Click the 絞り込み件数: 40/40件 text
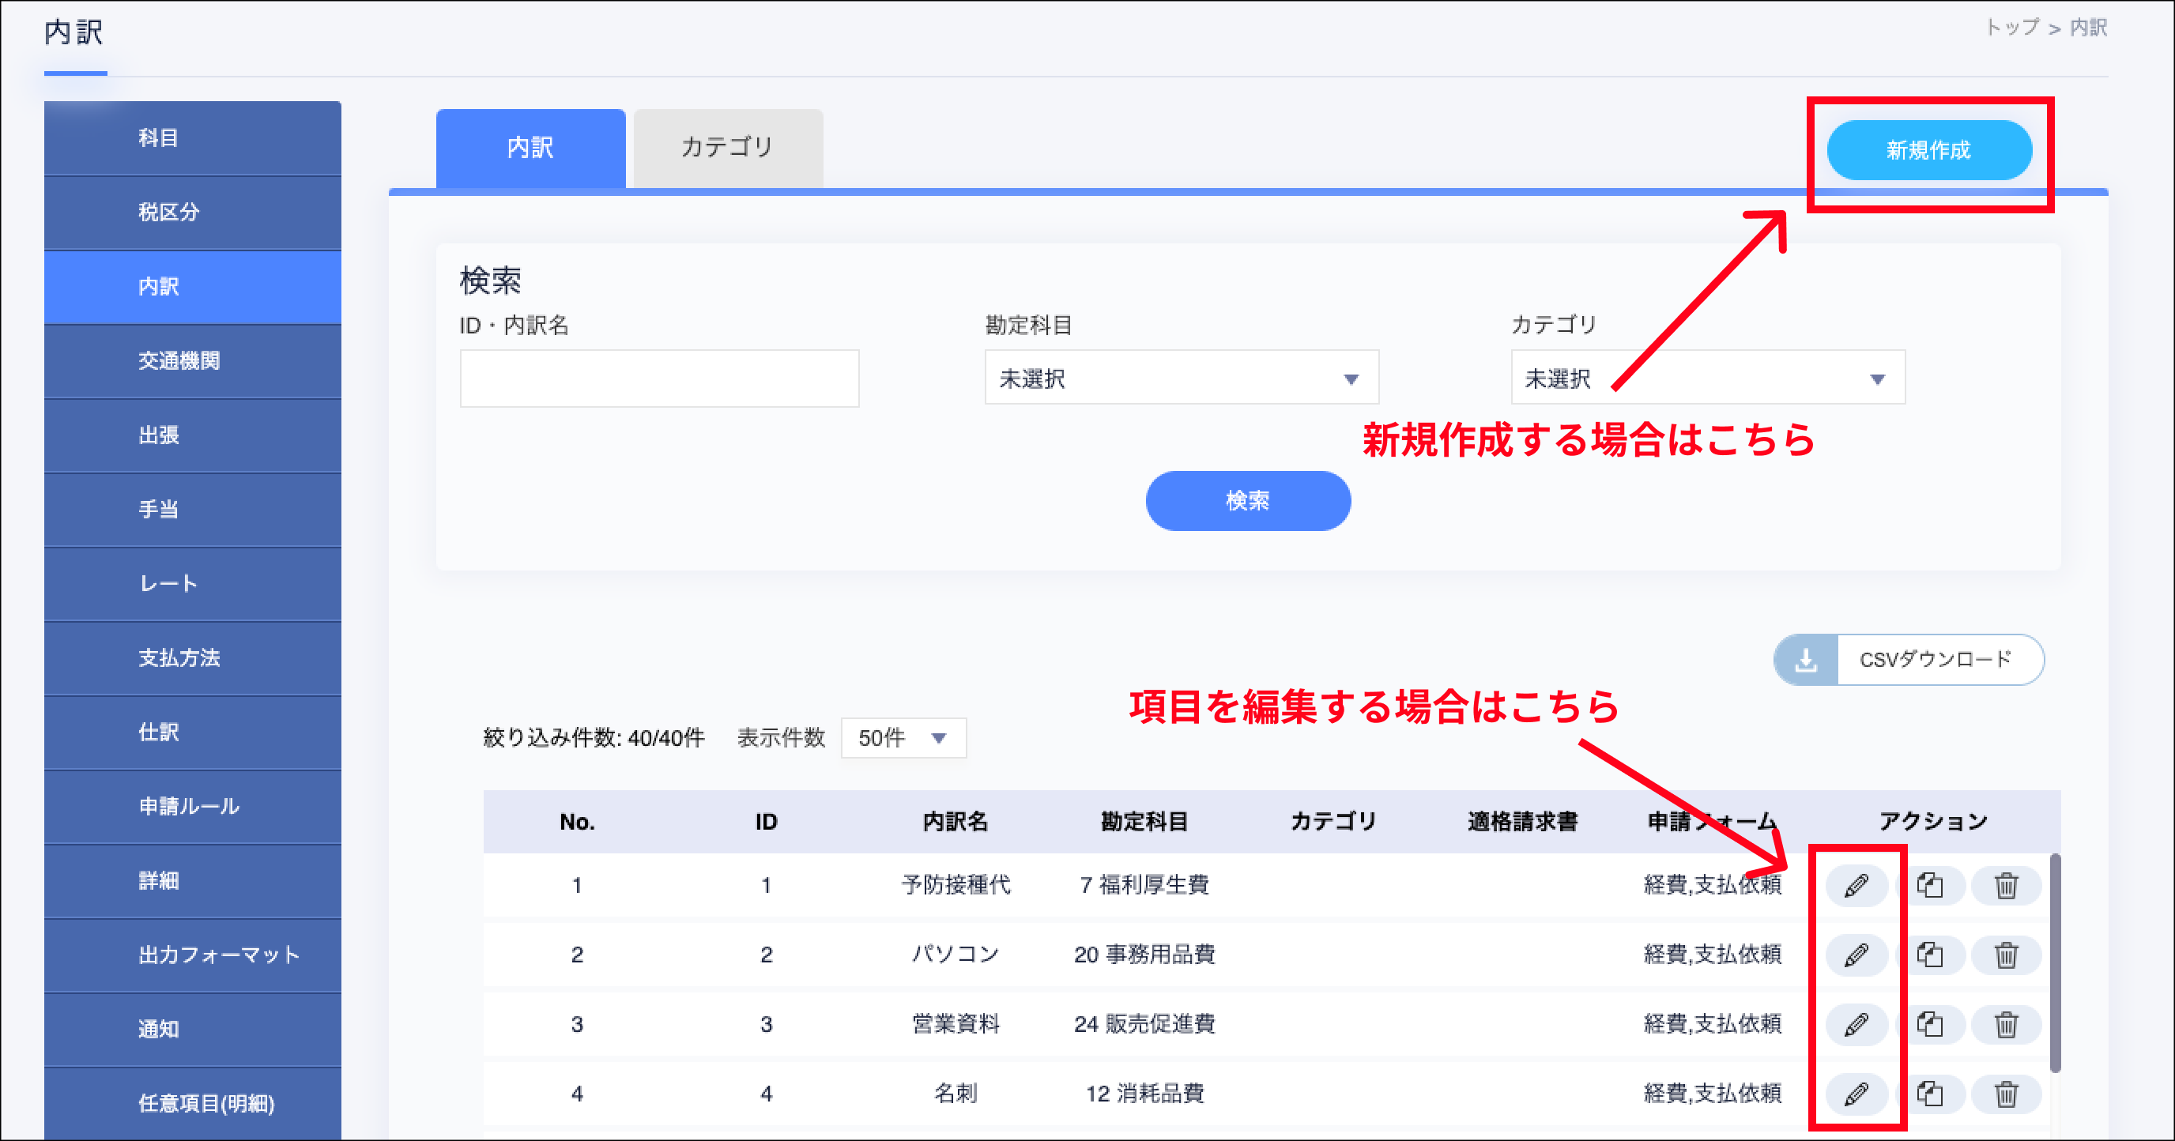This screenshot has width=2175, height=1141. [594, 739]
